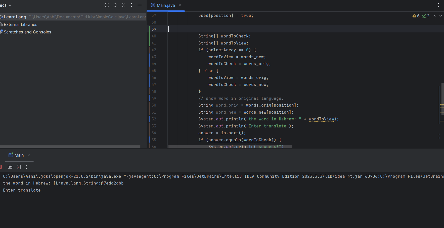The image size is (444, 228).
Task: Jump to next highlighted problem arrow
Action: pos(440,16)
